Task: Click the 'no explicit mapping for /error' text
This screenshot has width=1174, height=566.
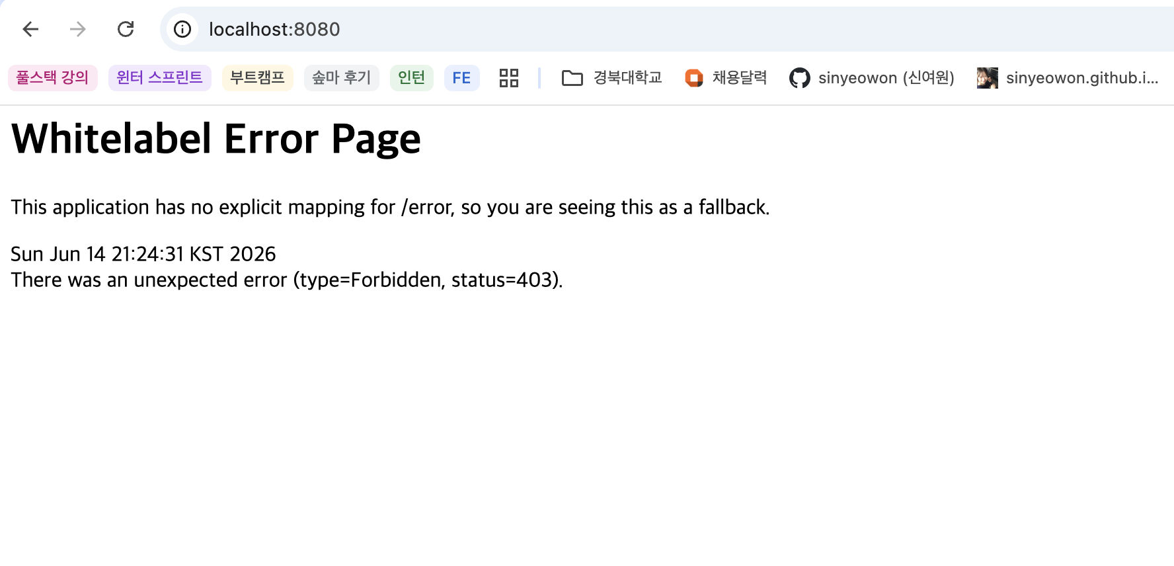Action: click(322, 207)
